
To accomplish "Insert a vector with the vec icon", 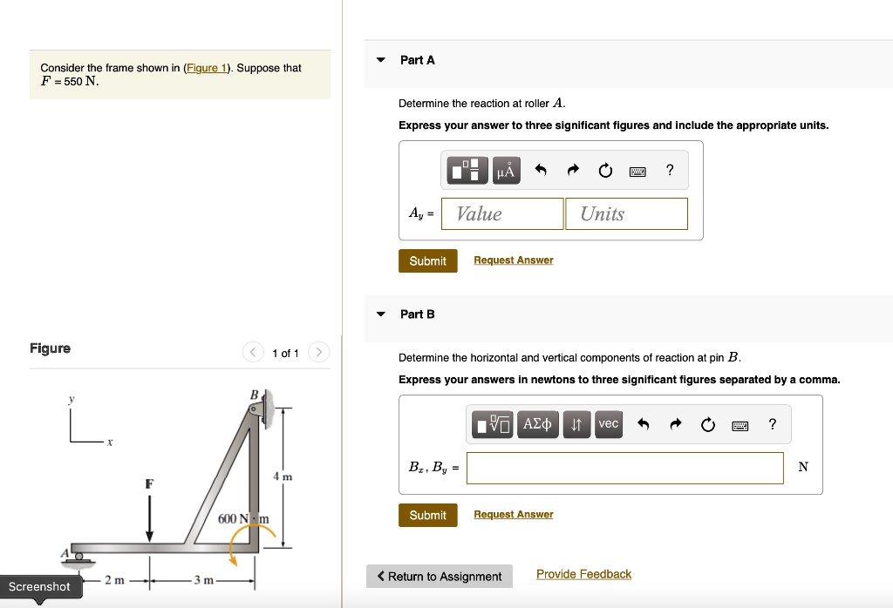I will click(x=609, y=424).
